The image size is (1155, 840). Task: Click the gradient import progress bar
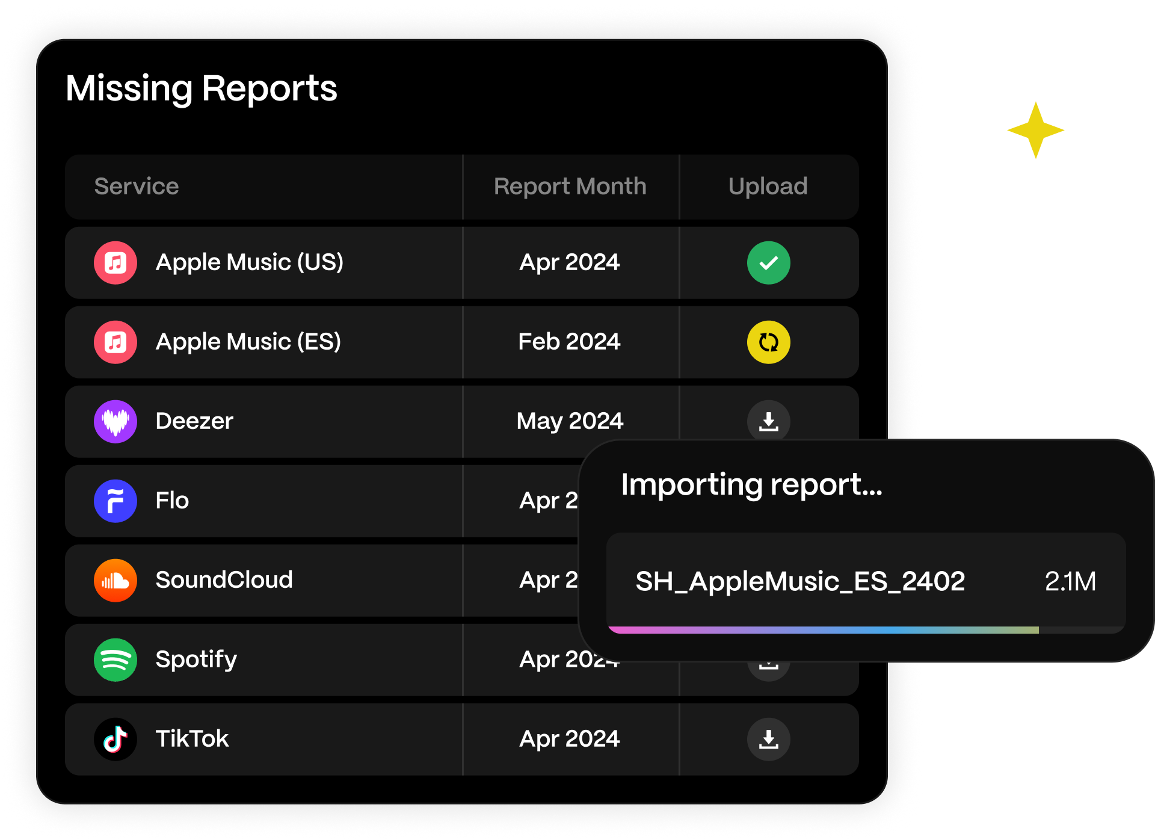[866, 630]
